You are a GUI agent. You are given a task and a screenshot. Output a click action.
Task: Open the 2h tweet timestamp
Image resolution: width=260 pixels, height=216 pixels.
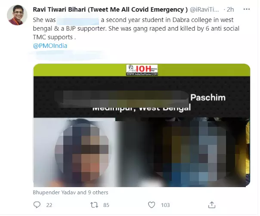[230, 9]
